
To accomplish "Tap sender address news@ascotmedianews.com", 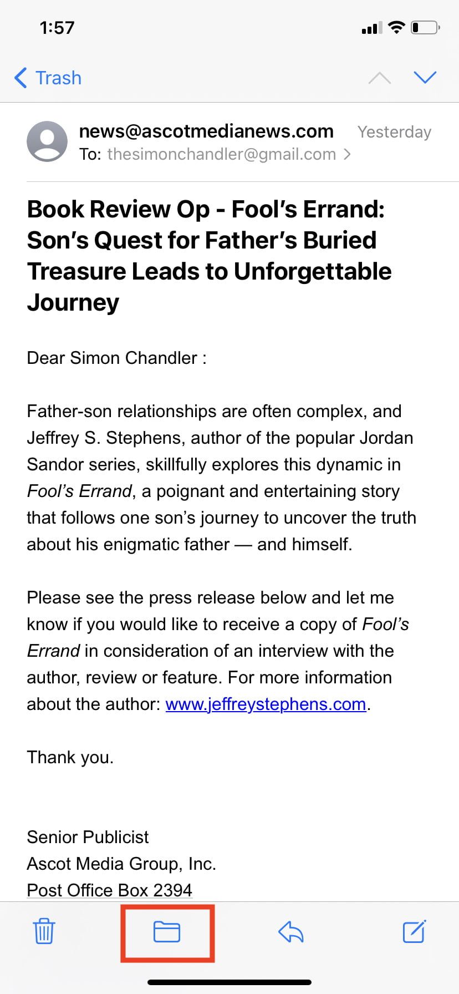I will coord(206,131).
